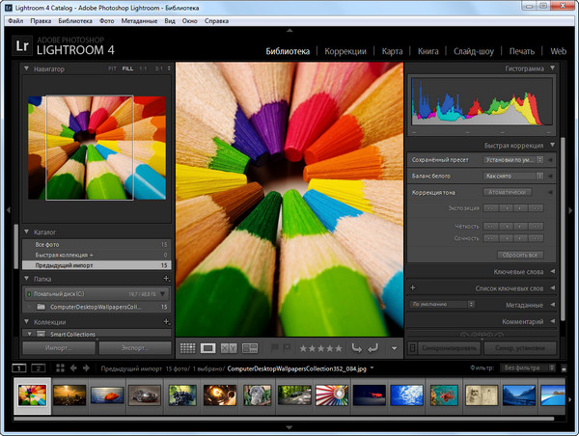The height and width of the screenshot is (436, 579).
Task: Increase exposure by large step
Action: click(537, 208)
